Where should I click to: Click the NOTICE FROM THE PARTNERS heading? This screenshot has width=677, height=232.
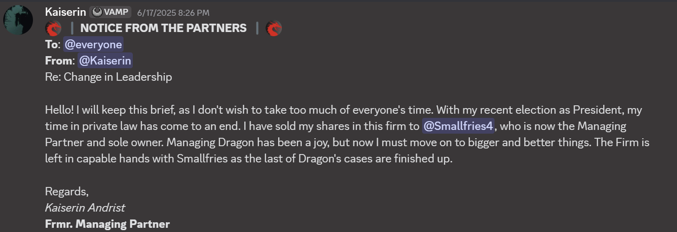(163, 28)
